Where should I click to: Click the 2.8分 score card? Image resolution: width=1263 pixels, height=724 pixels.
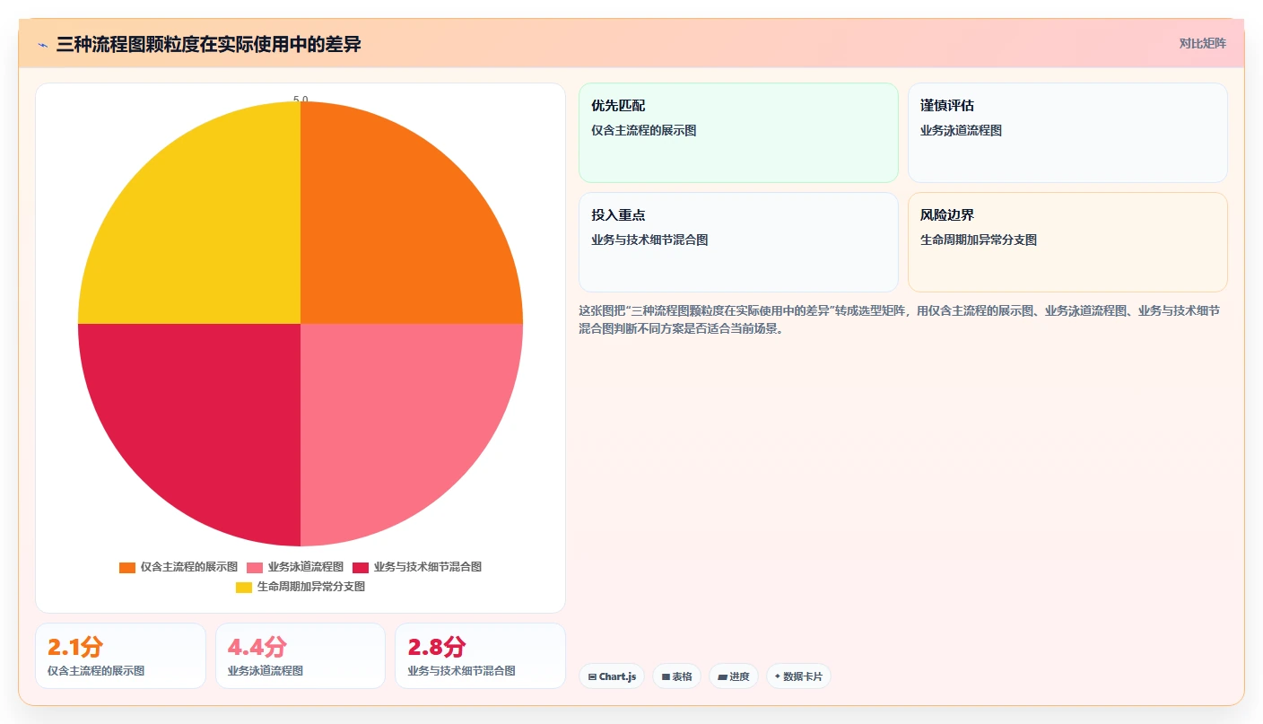[480, 656]
